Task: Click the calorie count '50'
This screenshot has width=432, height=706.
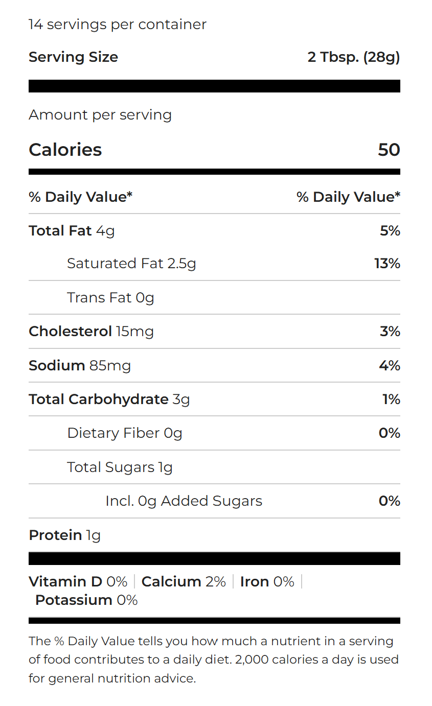Action: [x=389, y=150]
